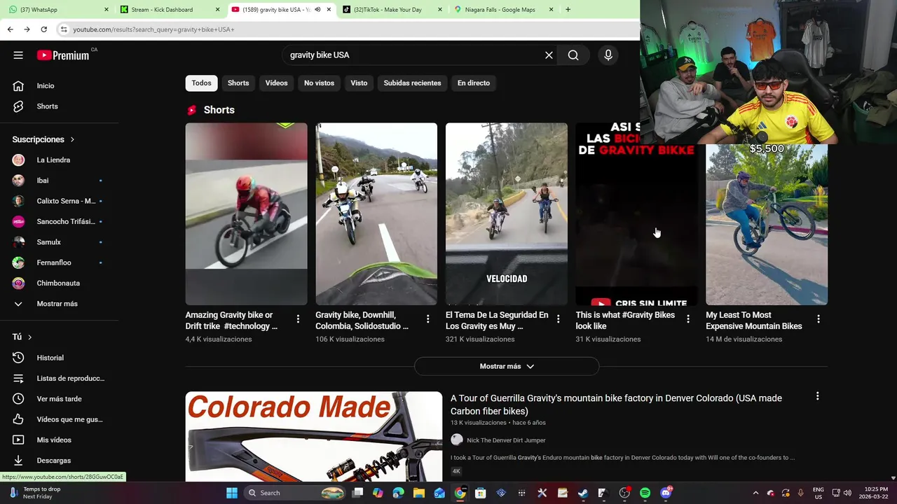Click browser forward arrow
The width and height of the screenshot is (897, 504).
27,29
